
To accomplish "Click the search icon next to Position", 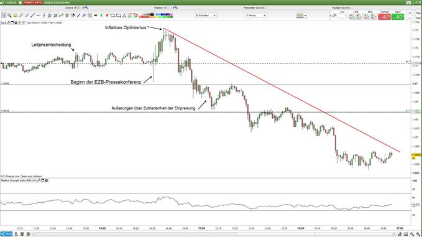I will [176, 8].
